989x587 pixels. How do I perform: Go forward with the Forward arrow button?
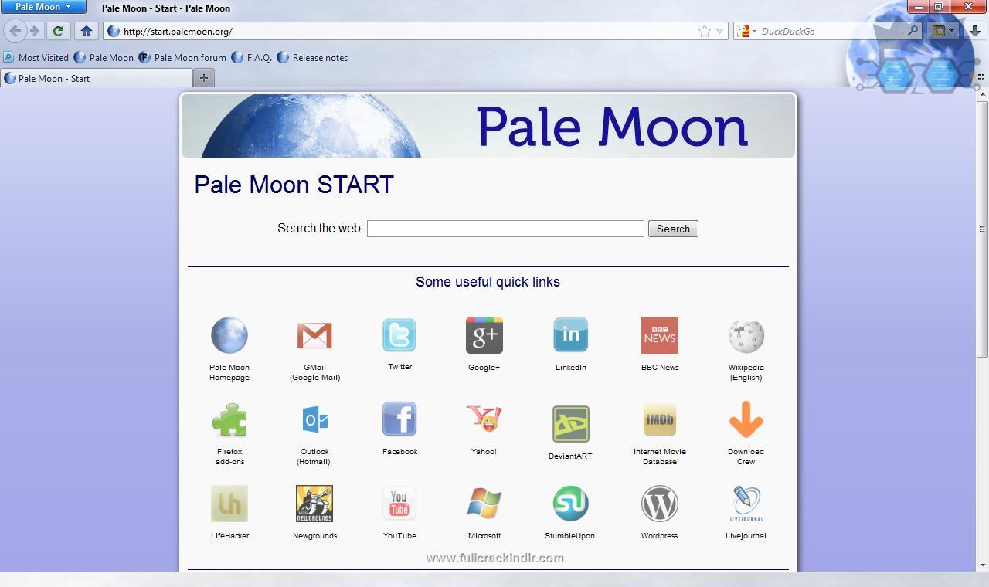point(34,31)
